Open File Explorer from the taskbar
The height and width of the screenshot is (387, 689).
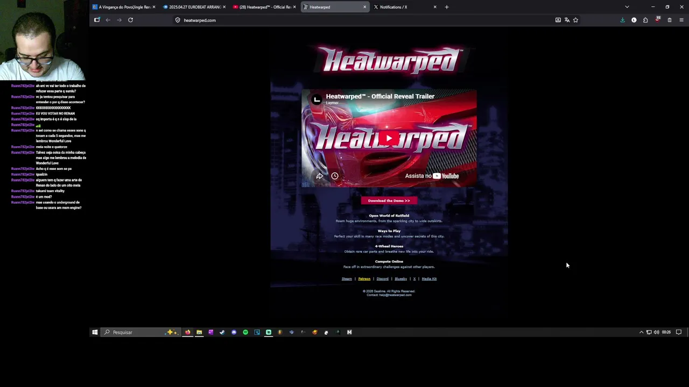coord(199,332)
